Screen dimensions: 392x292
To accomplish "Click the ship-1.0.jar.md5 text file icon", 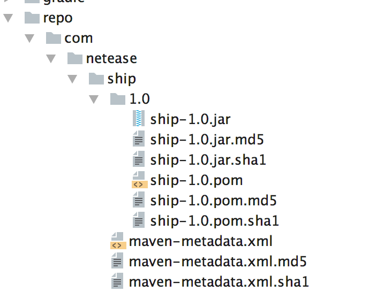I will (139, 140).
